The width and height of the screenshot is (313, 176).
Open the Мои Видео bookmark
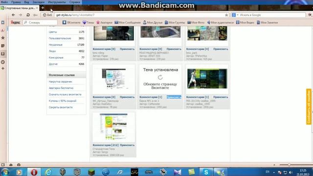(245, 22)
